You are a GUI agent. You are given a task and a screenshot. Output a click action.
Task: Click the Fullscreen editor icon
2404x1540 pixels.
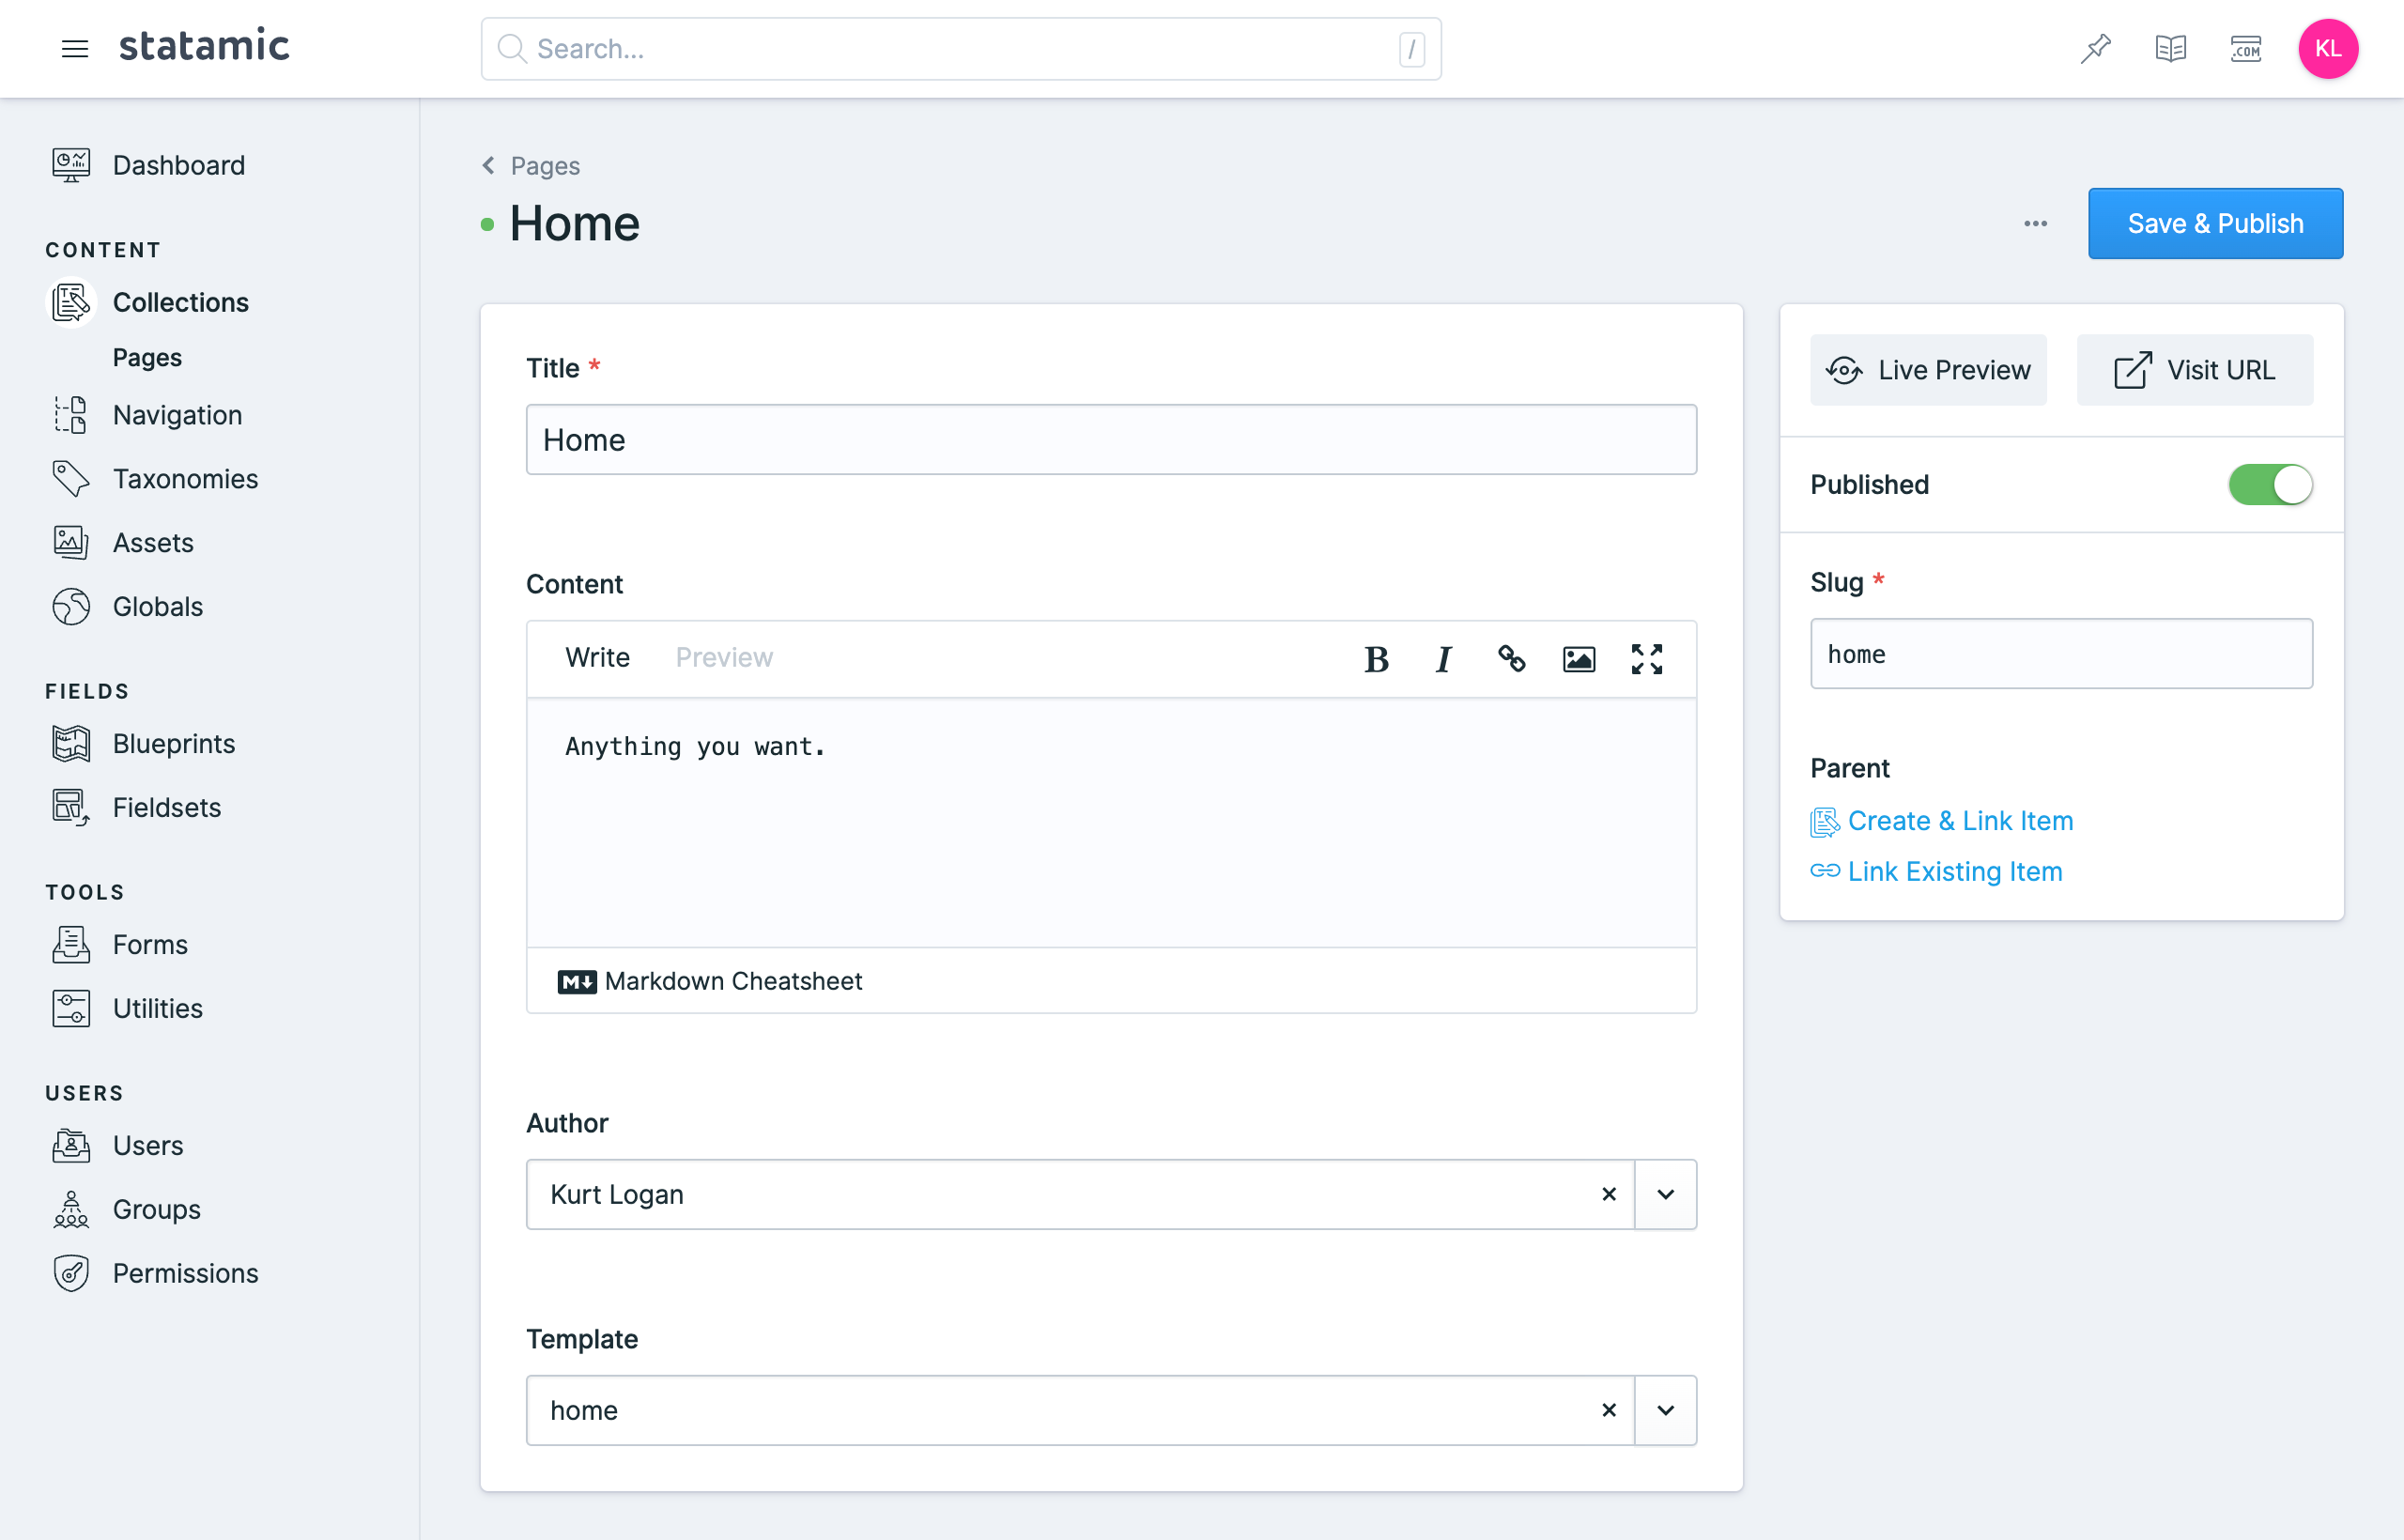1647,657
